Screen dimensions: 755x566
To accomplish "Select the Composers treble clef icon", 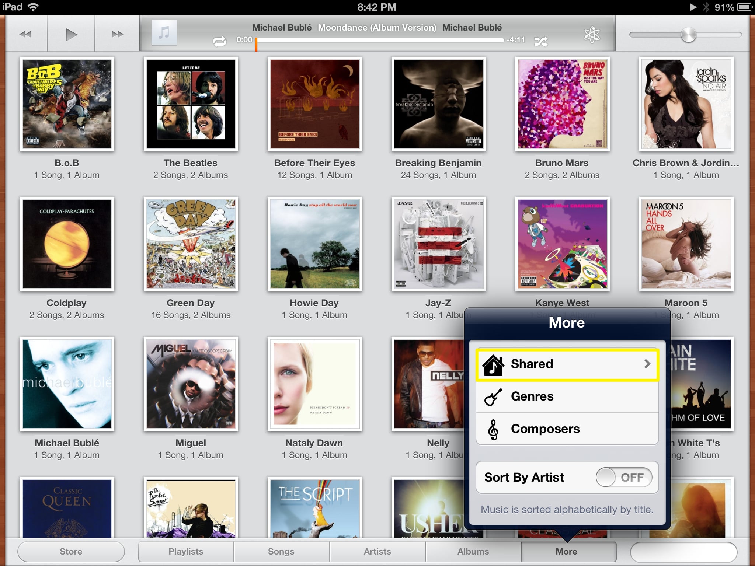I will [493, 429].
